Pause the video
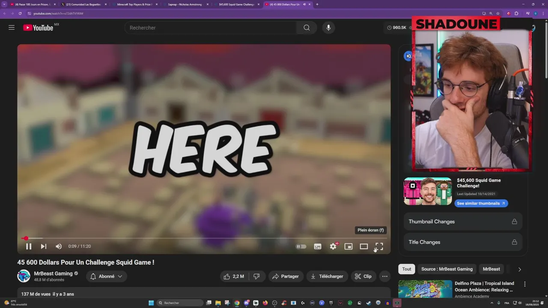Viewport: 548px width, 308px height. pos(29,246)
